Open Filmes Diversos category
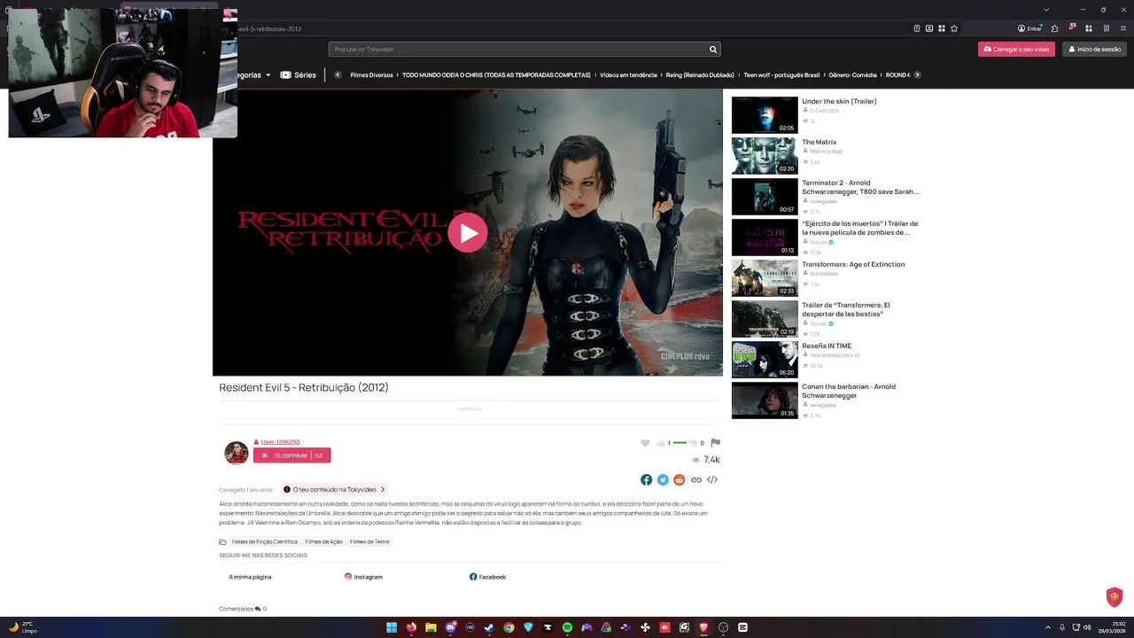 point(371,75)
